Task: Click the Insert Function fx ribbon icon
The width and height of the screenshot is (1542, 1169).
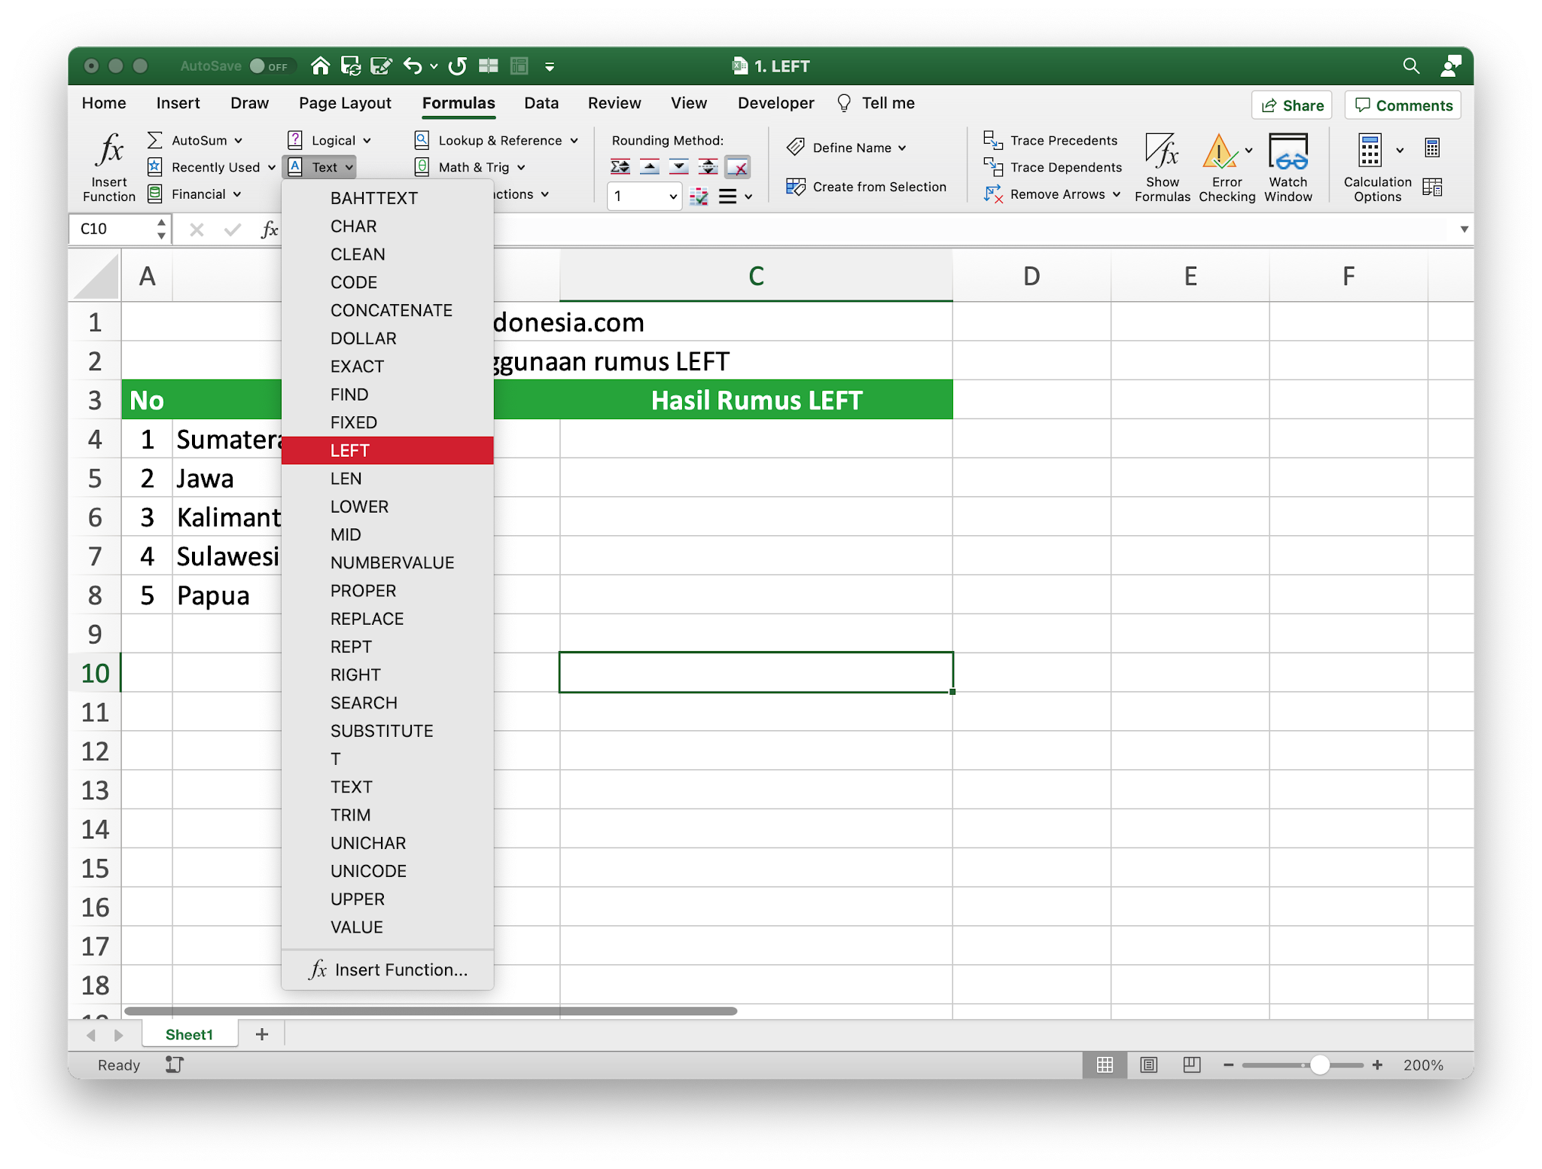Action: tap(109, 151)
